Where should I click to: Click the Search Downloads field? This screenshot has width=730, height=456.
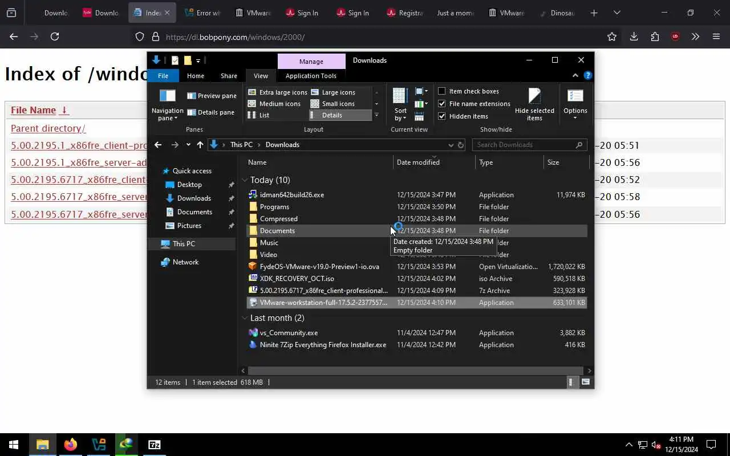click(x=529, y=145)
